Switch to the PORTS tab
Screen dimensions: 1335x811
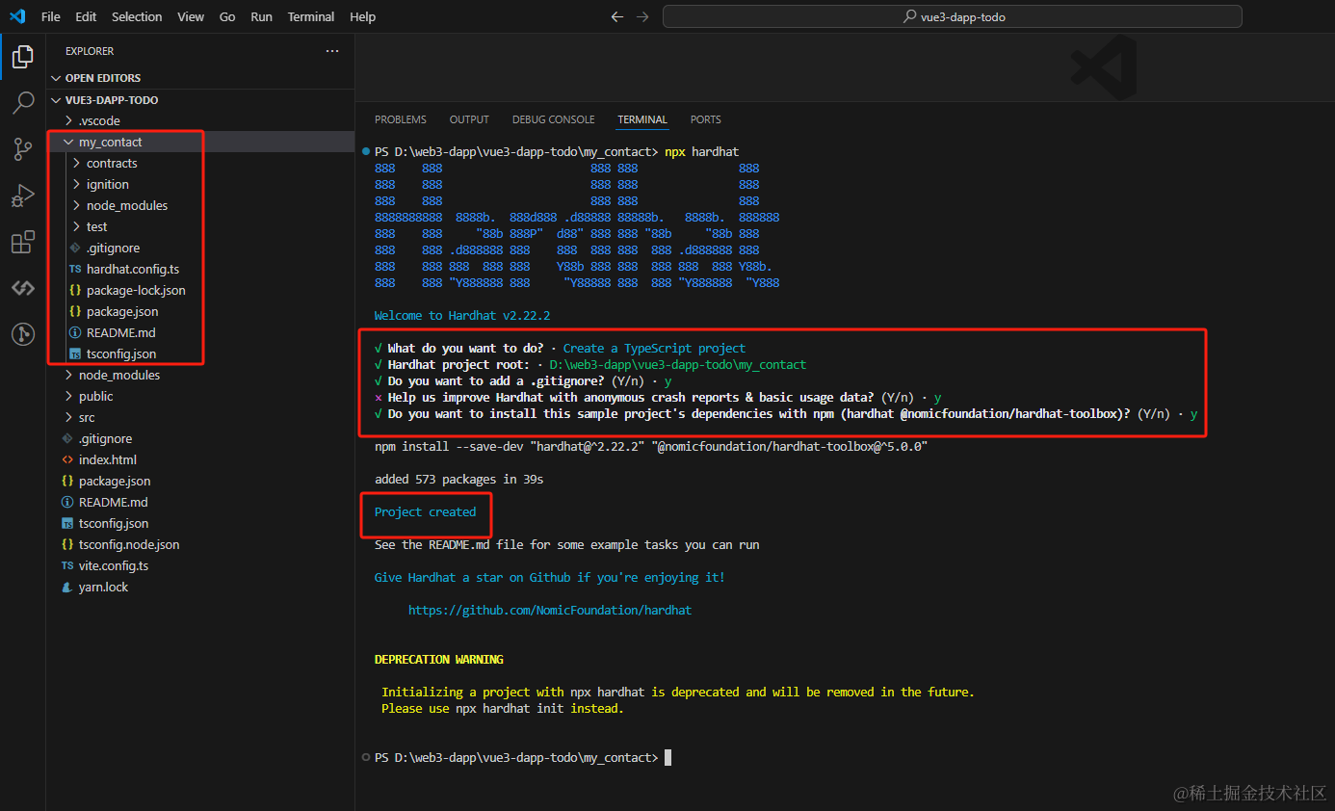(x=706, y=119)
